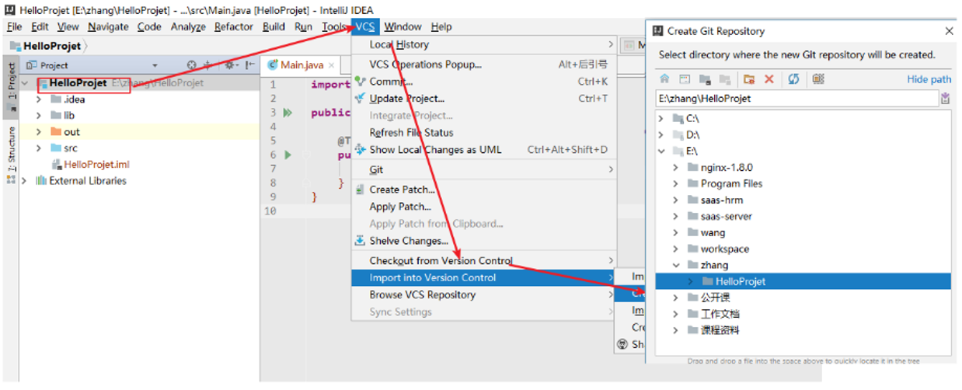Select Show Local Changes as UML

[x=484, y=150]
